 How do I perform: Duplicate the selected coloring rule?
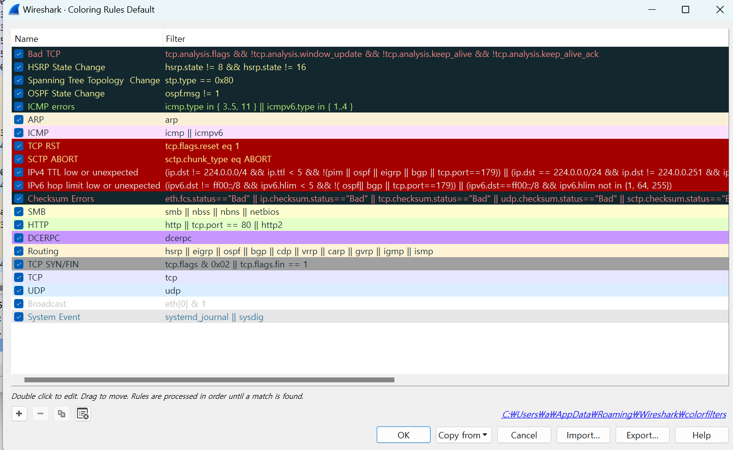pos(61,413)
